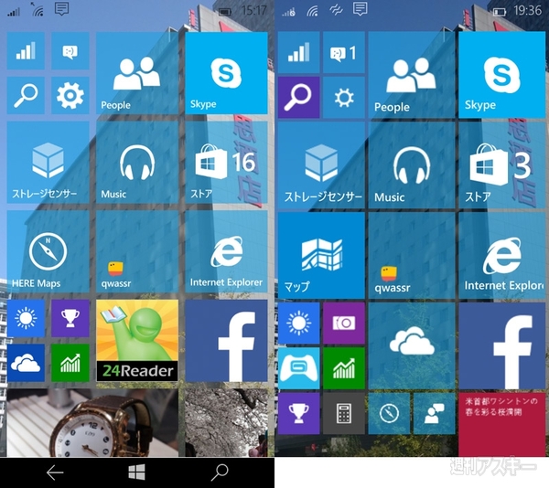Tap the Wi-Fi icon in the left status bar
This screenshot has height=488, width=549.
(38, 9)
